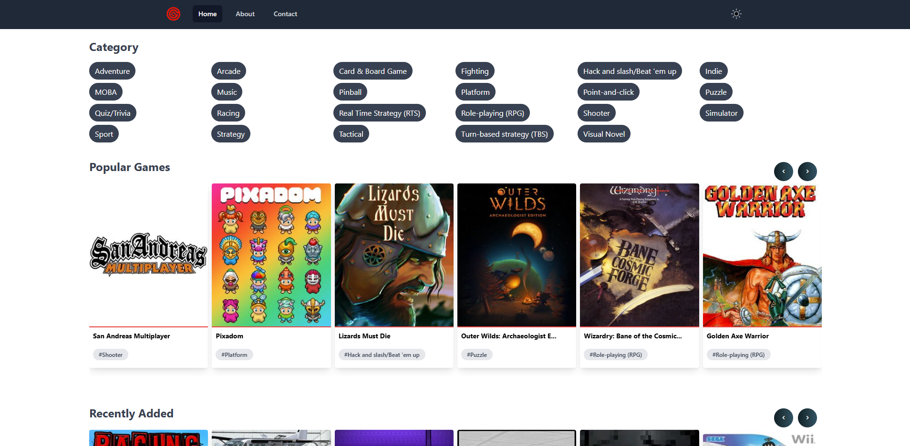Open the Strategy category
This screenshot has height=446, width=910.
(231, 134)
